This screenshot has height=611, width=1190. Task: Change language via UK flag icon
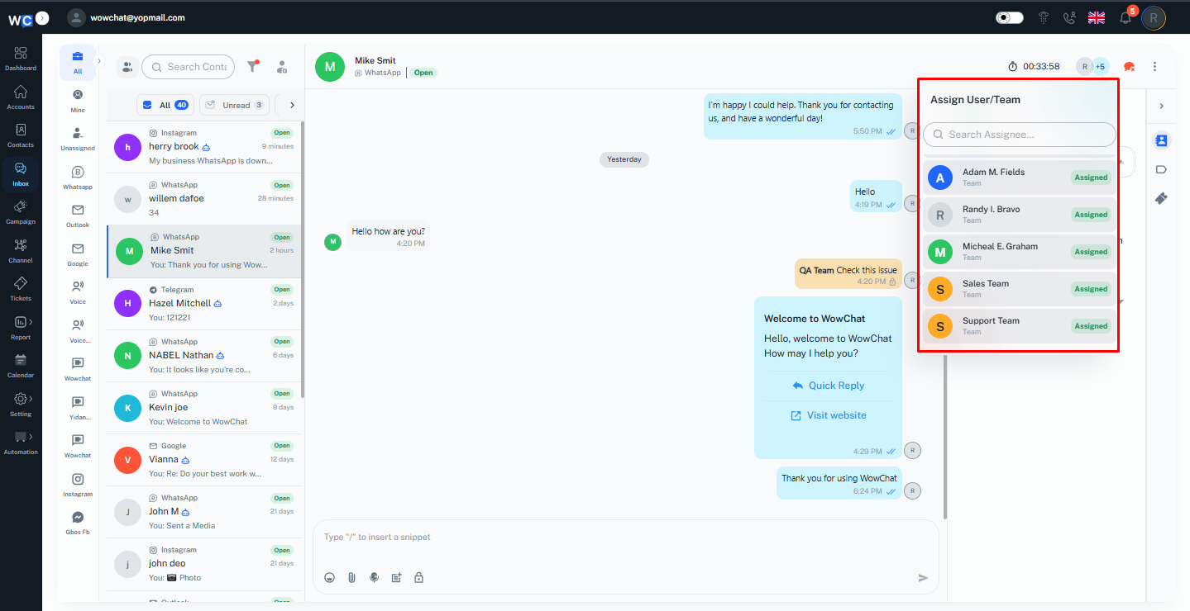(1097, 17)
